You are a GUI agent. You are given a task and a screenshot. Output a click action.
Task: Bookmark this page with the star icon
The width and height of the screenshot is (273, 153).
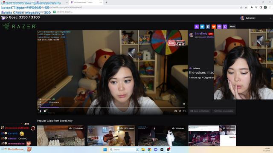coord(246,8)
